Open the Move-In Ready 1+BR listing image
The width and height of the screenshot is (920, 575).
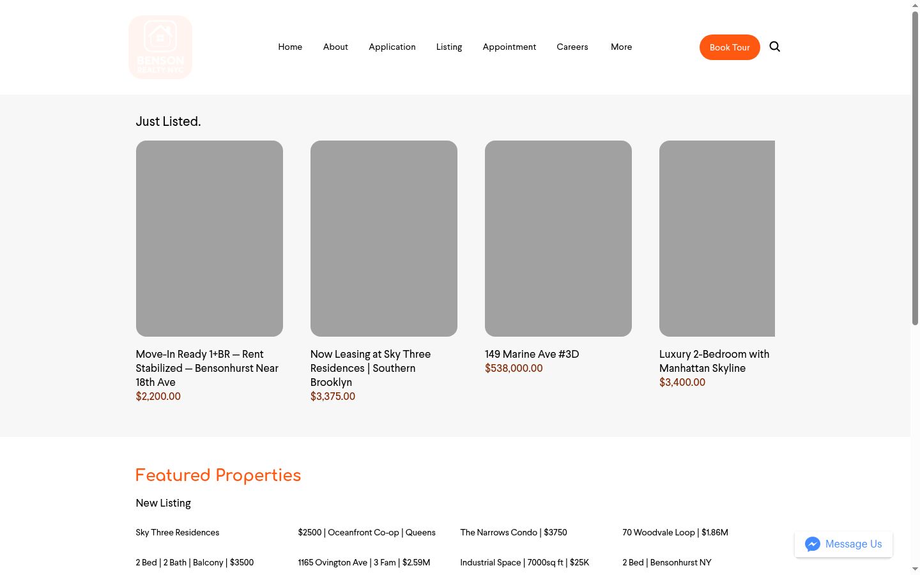210,238
